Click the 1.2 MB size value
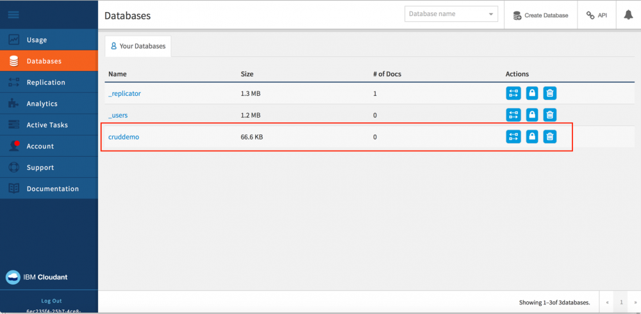This screenshot has width=641, height=314. (x=251, y=115)
